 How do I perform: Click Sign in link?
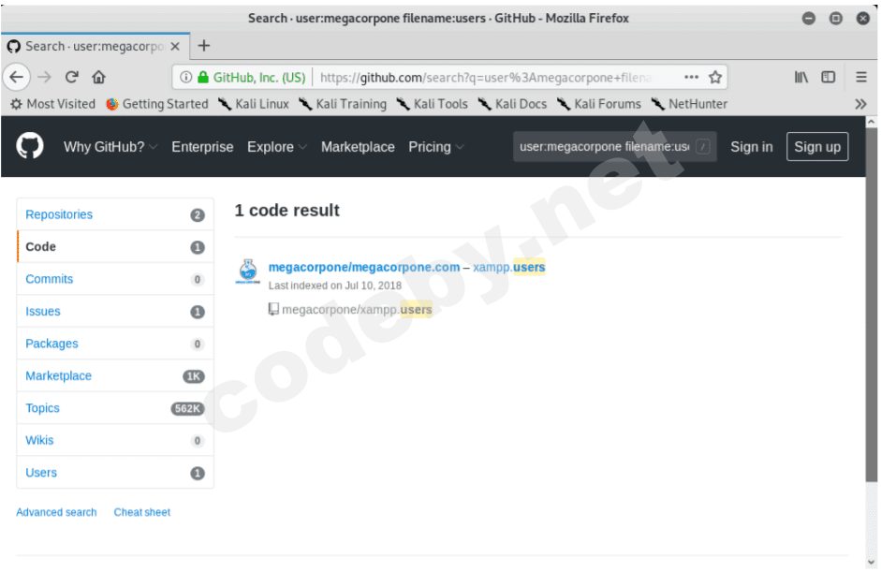point(751,147)
